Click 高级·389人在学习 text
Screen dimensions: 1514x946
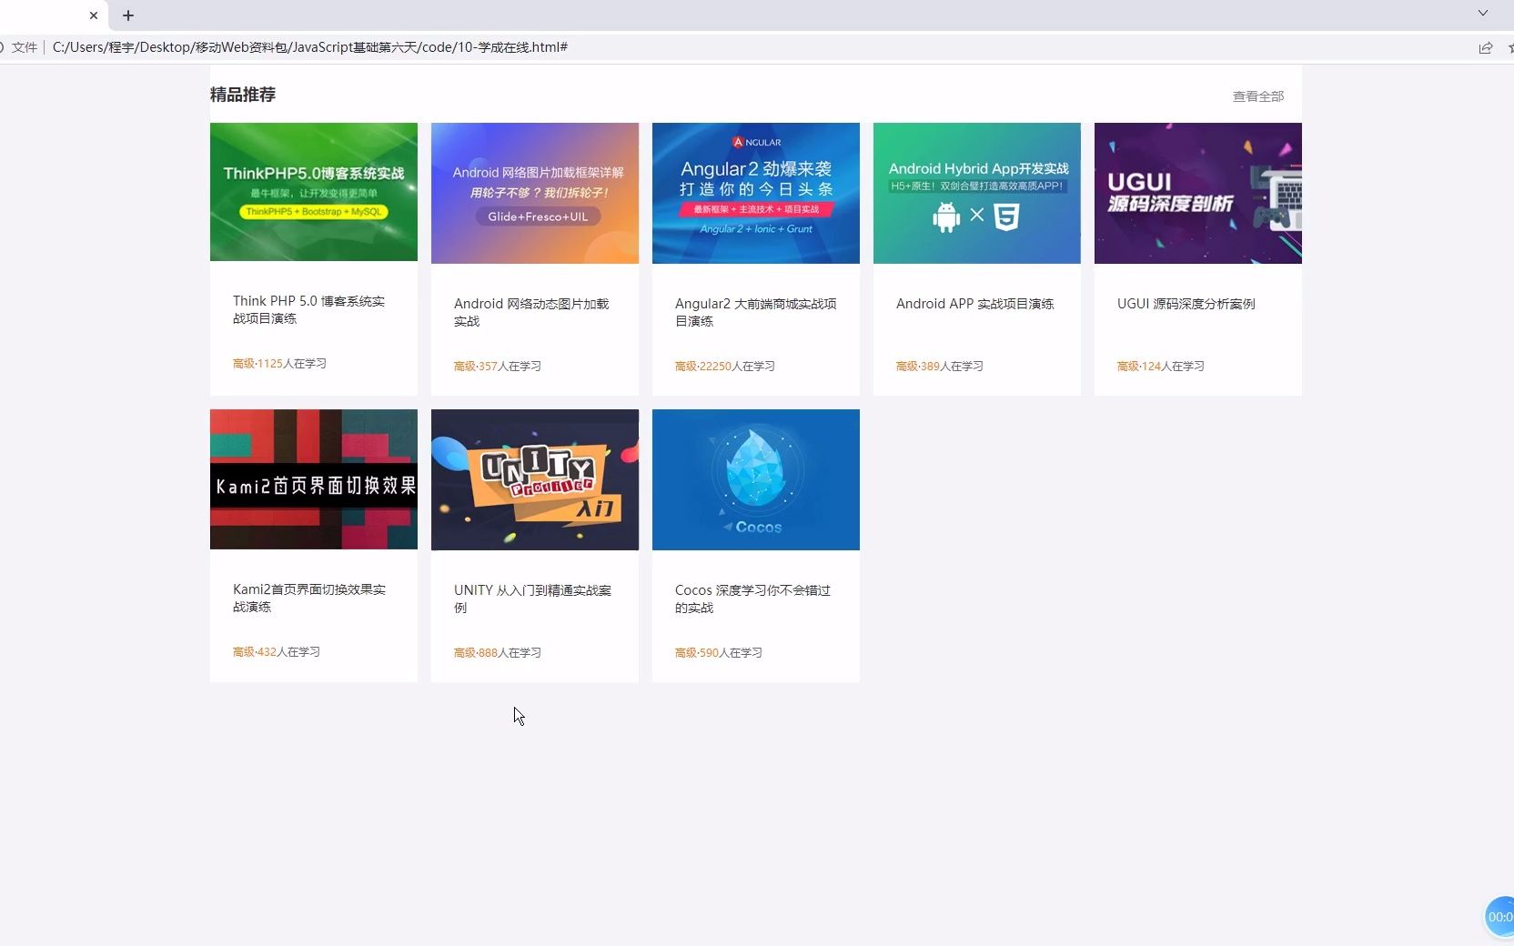pos(940,366)
